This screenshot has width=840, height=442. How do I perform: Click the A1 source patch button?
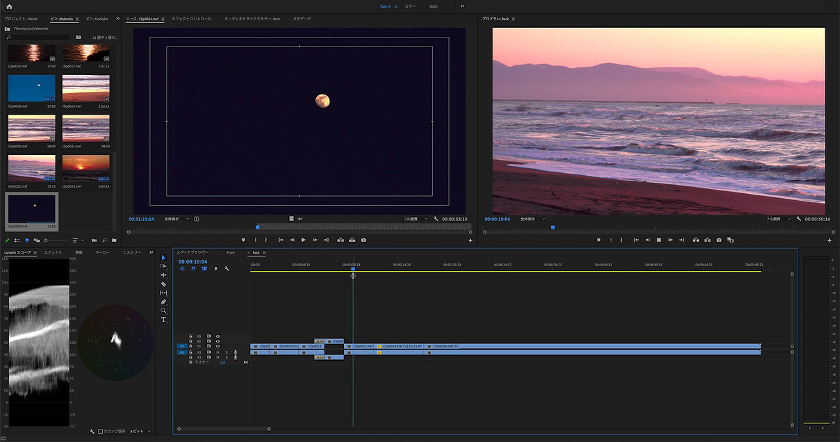pos(182,352)
